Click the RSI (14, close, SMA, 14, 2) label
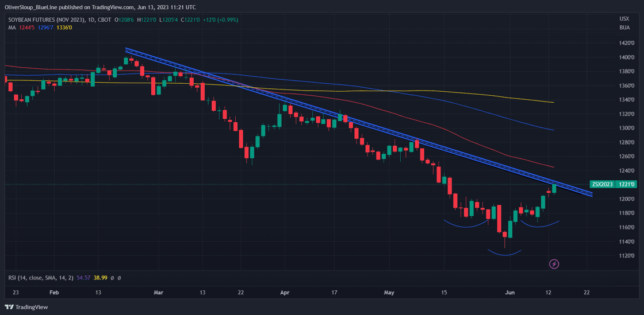Screen dimensions: 644x315 [x=41, y=278]
